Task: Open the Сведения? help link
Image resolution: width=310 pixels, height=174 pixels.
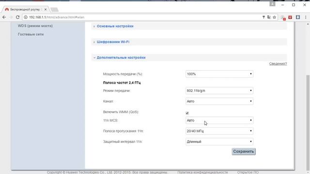Action: (x=278, y=63)
